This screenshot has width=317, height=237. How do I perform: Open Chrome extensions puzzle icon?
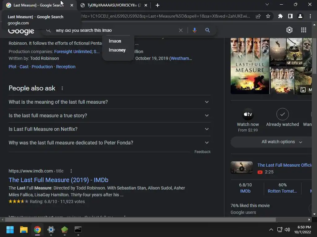click(x=280, y=16)
